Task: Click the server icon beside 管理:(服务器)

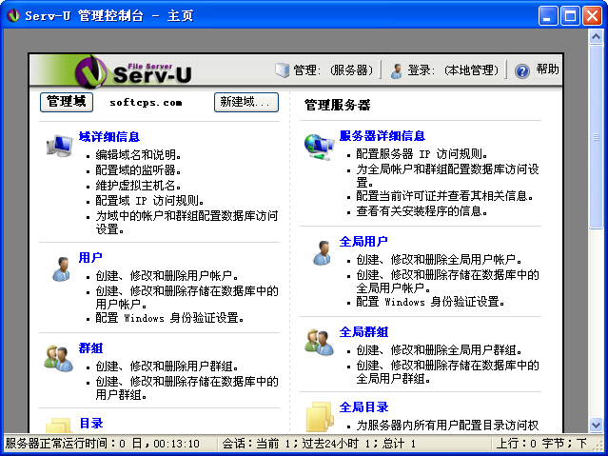Action: click(283, 70)
